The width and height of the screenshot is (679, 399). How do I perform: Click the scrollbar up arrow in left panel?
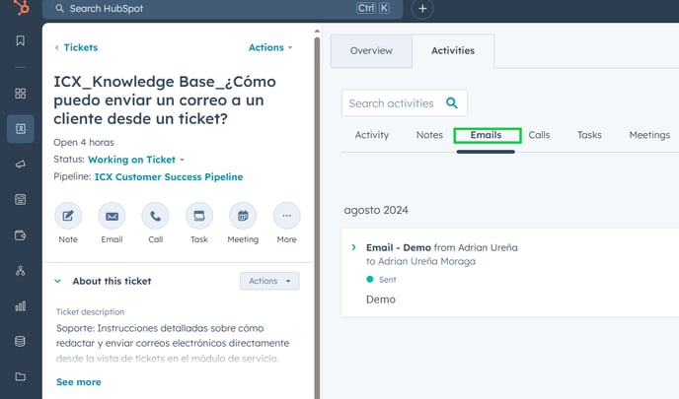point(317,32)
